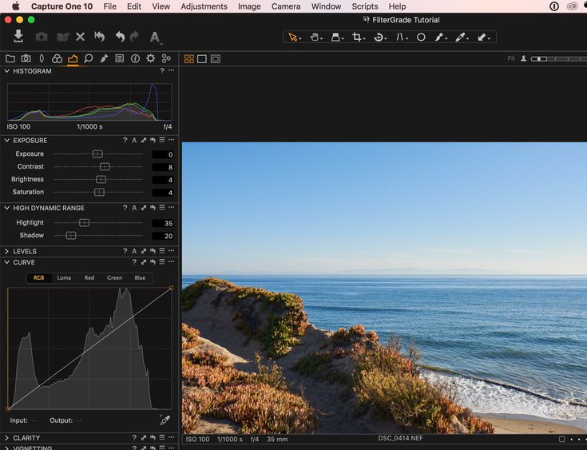
Task: Click the Undo arrow in toolbar
Action: [x=120, y=37]
